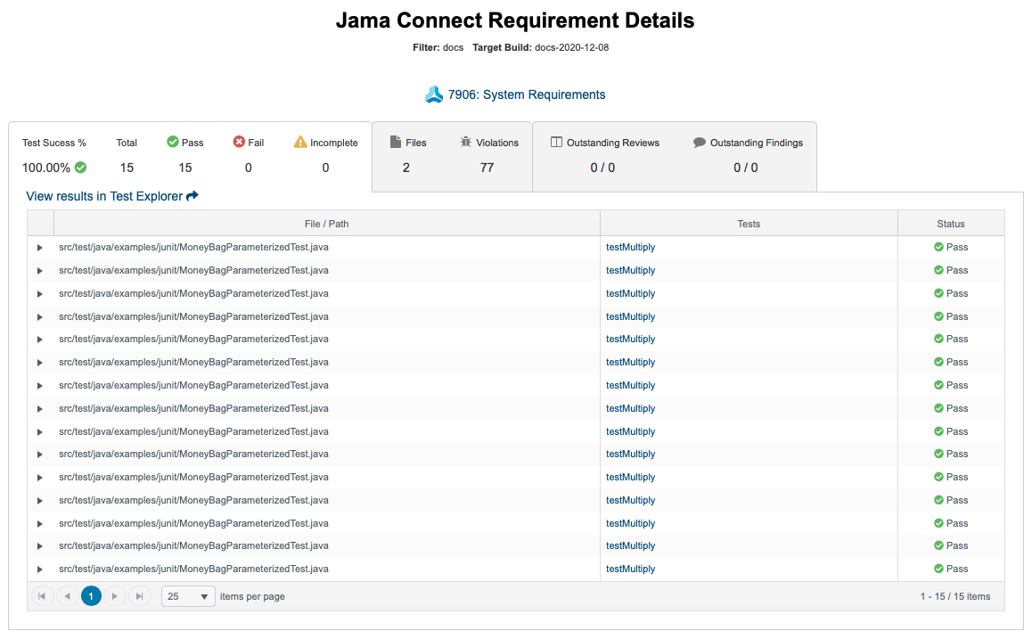This screenshot has width=1032, height=639.
Task: Open the first testMultiply link
Action: click(x=631, y=248)
